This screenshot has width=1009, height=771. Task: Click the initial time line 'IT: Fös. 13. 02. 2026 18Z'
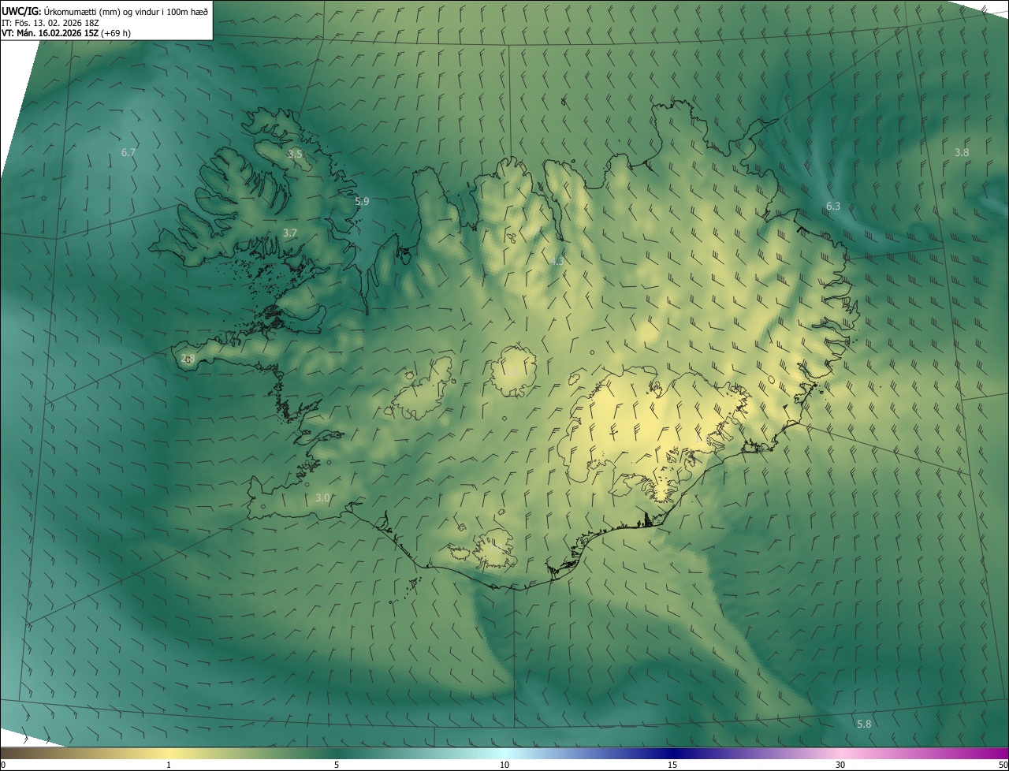click(50, 22)
